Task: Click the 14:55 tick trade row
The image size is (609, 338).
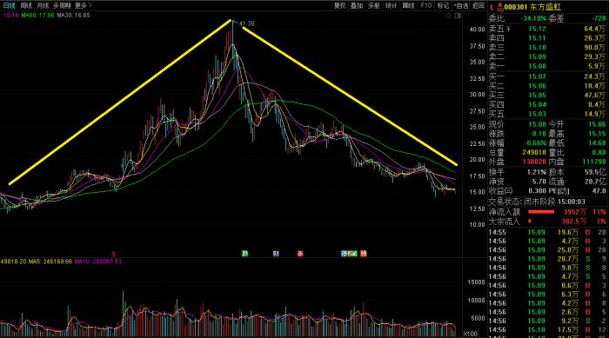Action: pos(547,233)
